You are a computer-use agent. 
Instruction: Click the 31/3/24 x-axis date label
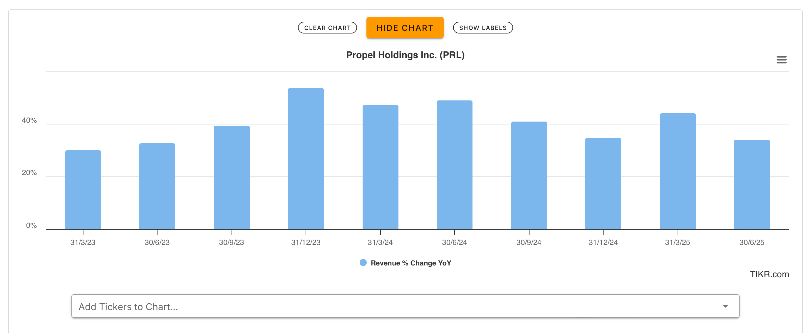click(380, 242)
